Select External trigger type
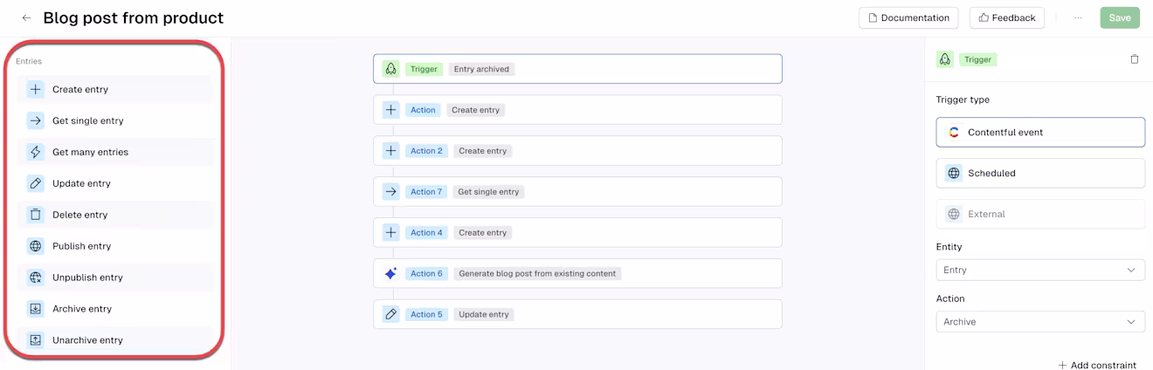The width and height of the screenshot is (1153, 370). [1040, 214]
